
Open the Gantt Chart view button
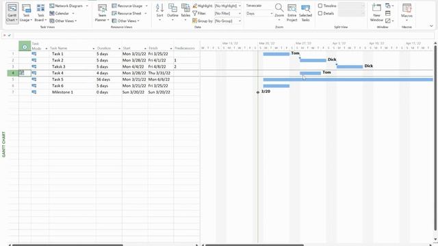click(12, 13)
